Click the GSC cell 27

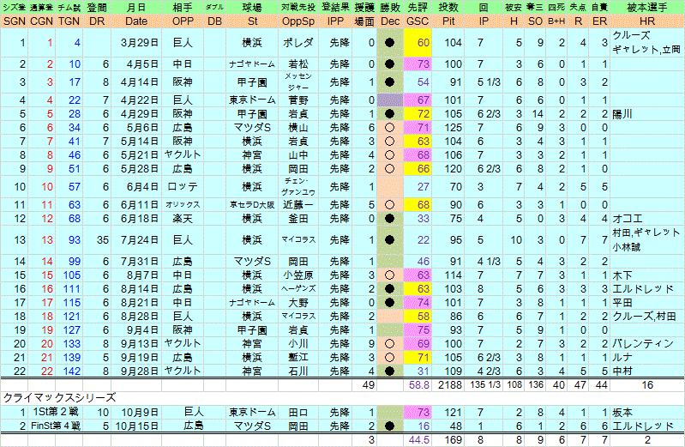coord(418,187)
